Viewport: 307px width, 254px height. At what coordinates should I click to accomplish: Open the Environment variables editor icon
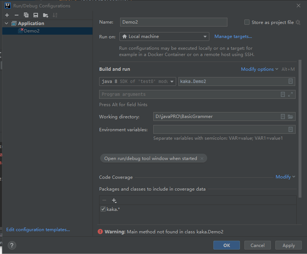pyautogui.click(x=290, y=129)
